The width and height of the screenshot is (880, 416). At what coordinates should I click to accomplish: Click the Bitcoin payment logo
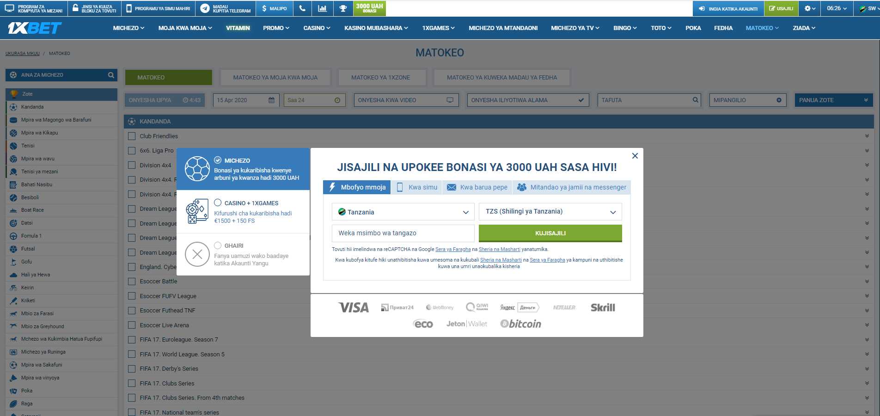[521, 324]
